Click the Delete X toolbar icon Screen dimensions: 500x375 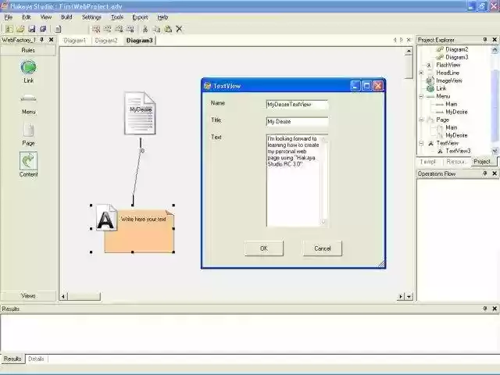[179, 29]
